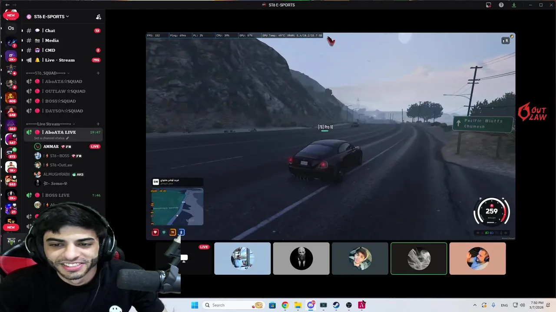
Task: Open server icon with 2K+ badge below Os
Action: click(x=11, y=56)
